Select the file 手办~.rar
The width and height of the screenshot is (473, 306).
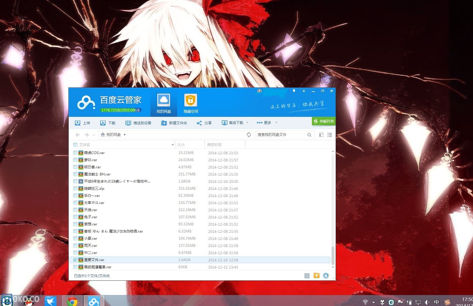(x=92, y=196)
